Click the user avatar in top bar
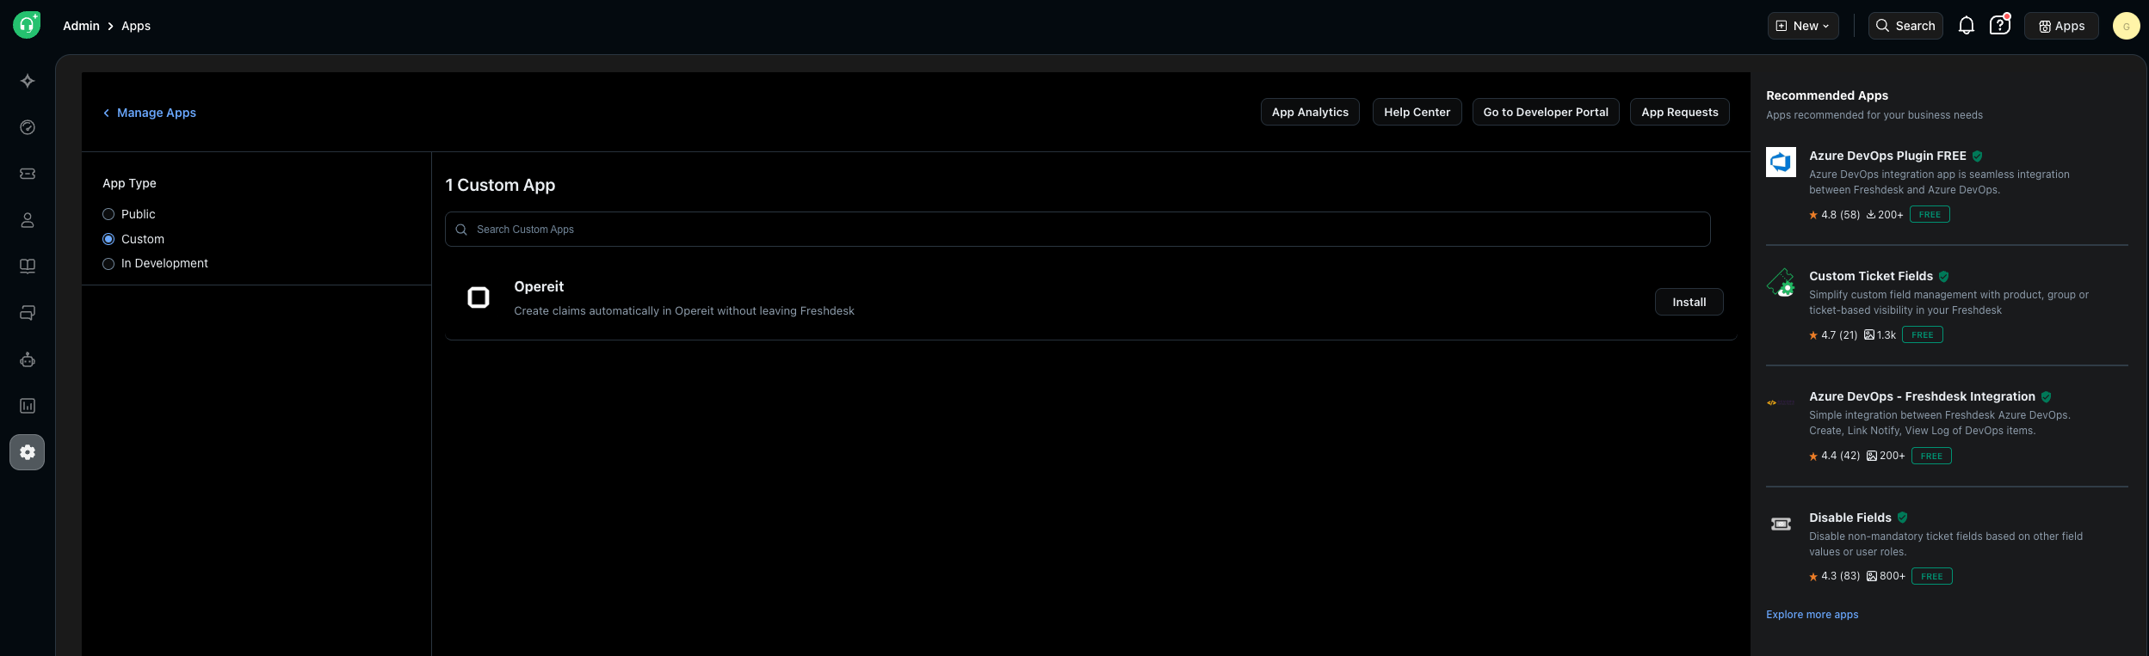 2127,26
